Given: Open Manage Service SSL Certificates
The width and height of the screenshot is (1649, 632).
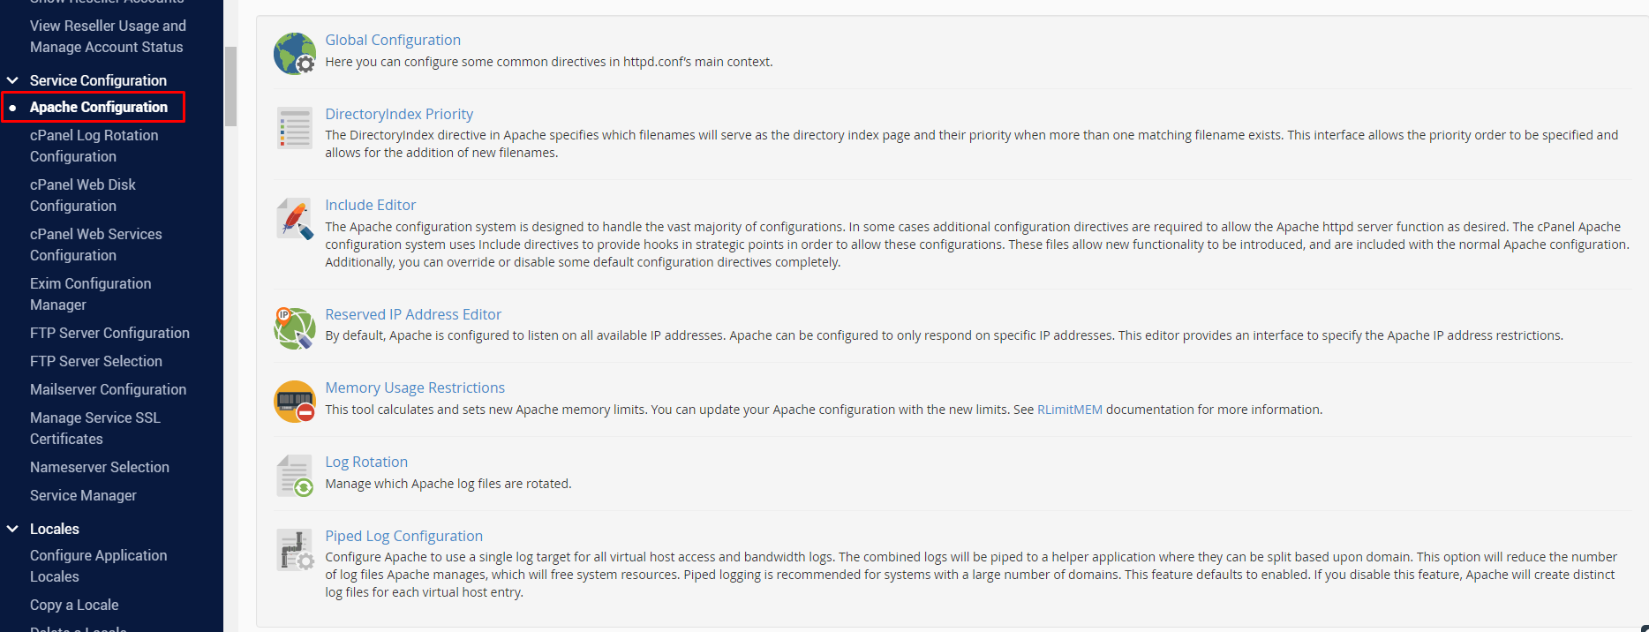Looking at the screenshot, I should 95,428.
